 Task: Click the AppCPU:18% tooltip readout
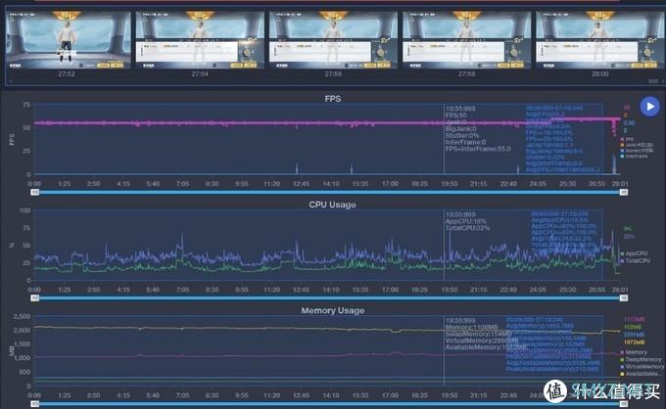(465, 221)
